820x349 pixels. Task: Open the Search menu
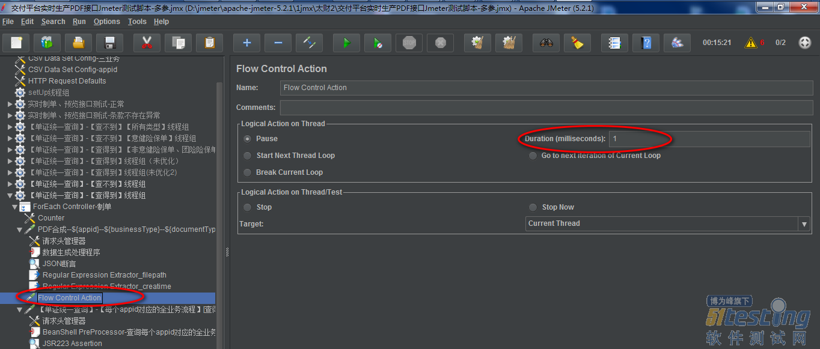[x=53, y=22]
